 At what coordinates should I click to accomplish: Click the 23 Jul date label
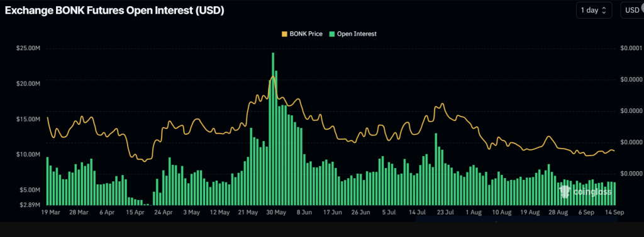445,213
